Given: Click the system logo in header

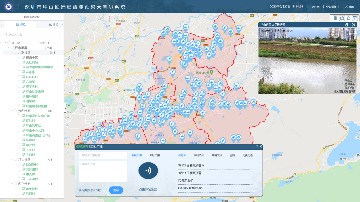Looking at the screenshot, I should 9,7.
